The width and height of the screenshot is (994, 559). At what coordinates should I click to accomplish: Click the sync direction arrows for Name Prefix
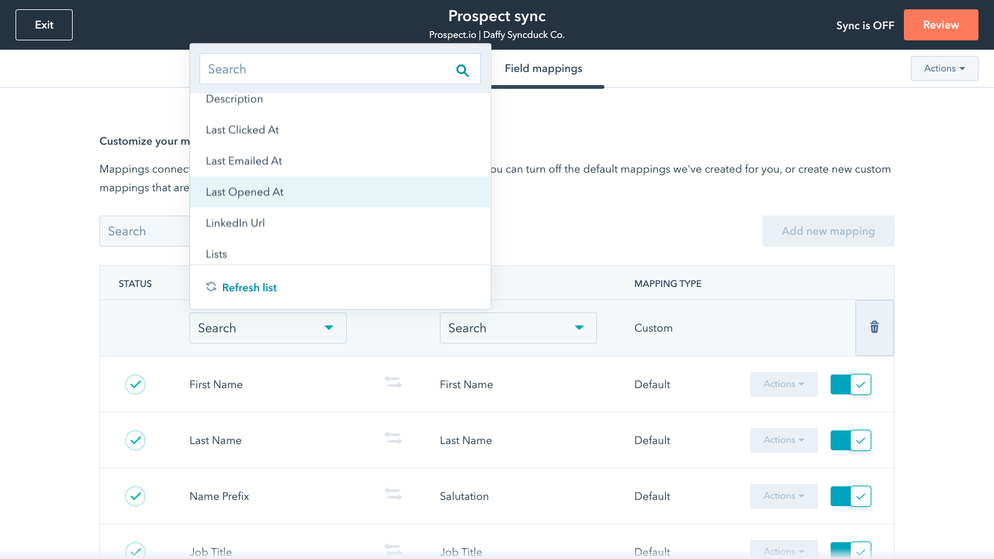tap(393, 494)
